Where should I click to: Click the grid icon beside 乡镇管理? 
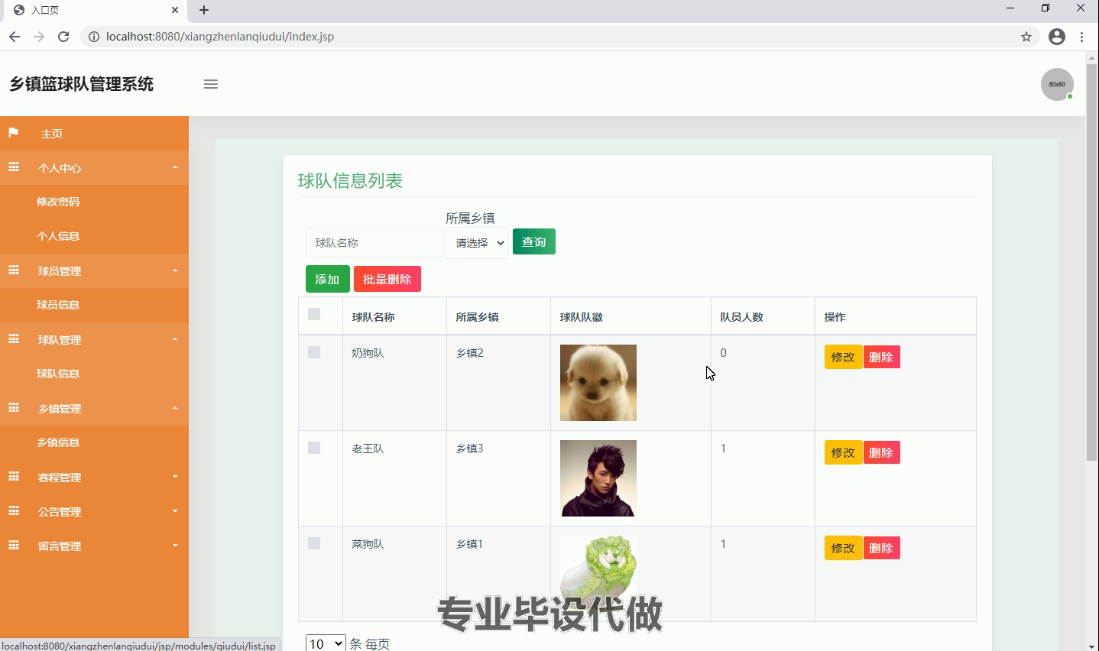coord(14,407)
